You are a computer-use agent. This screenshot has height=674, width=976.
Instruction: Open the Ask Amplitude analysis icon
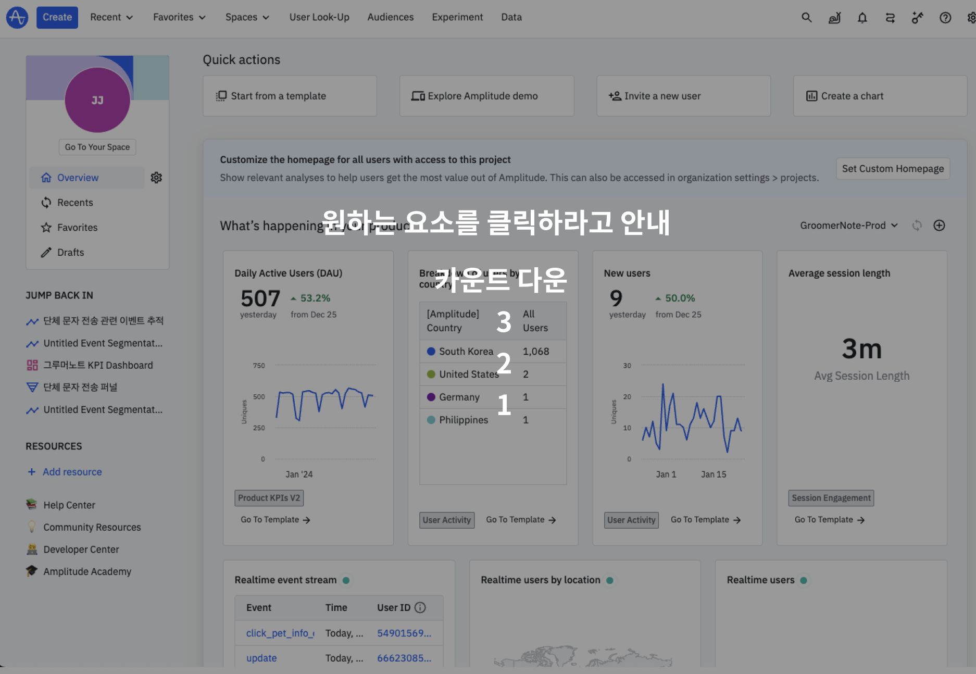pos(834,18)
